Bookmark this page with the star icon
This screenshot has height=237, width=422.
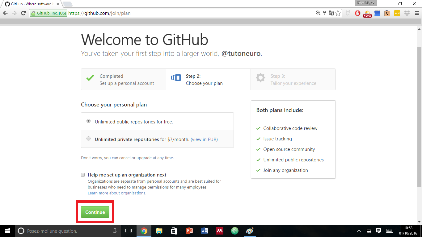(338, 13)
